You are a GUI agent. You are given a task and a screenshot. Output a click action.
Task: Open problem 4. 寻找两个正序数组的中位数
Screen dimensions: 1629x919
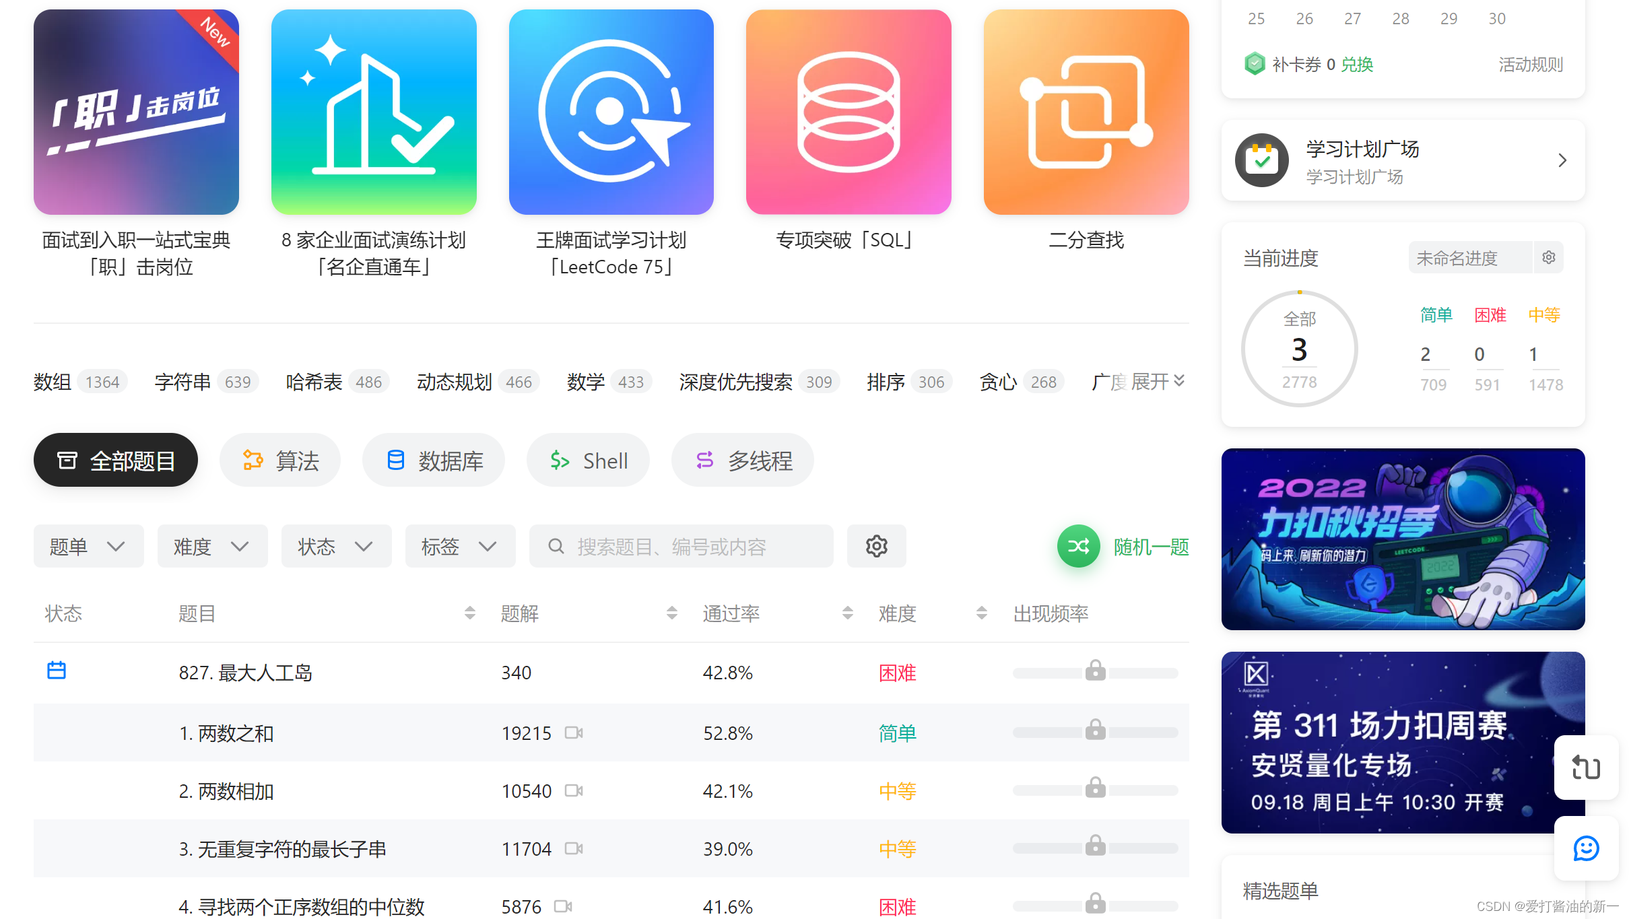click(302, 907)
